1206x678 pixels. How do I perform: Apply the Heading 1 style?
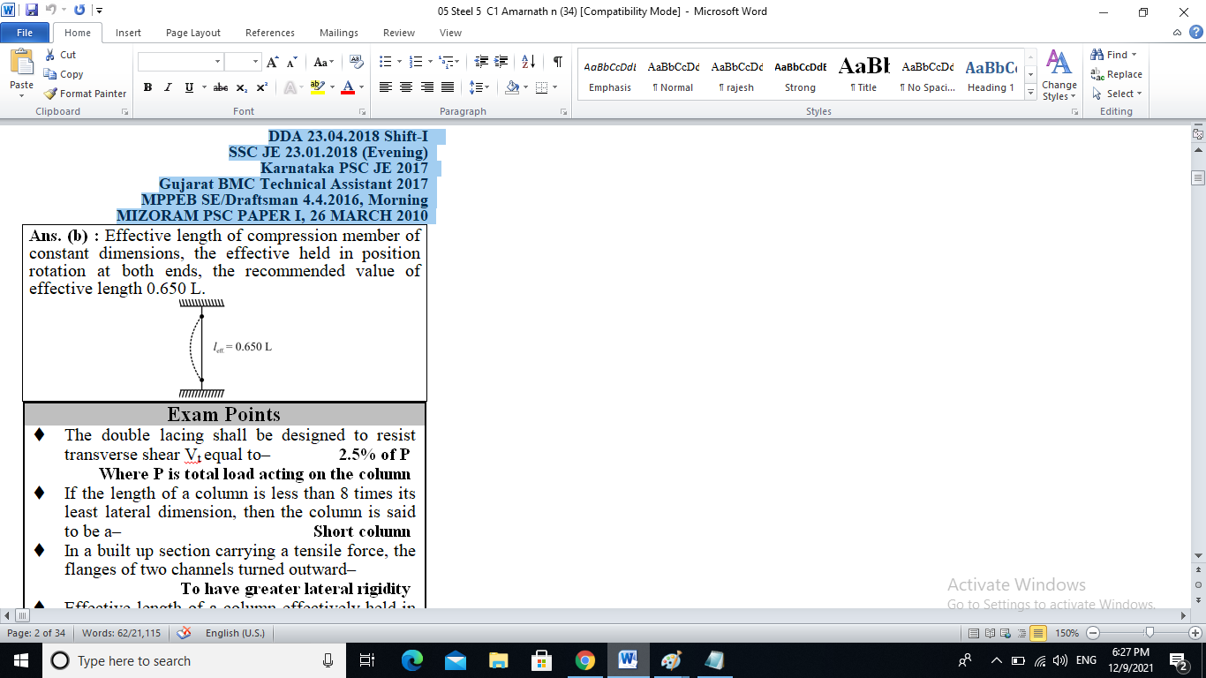click(991, 76)
